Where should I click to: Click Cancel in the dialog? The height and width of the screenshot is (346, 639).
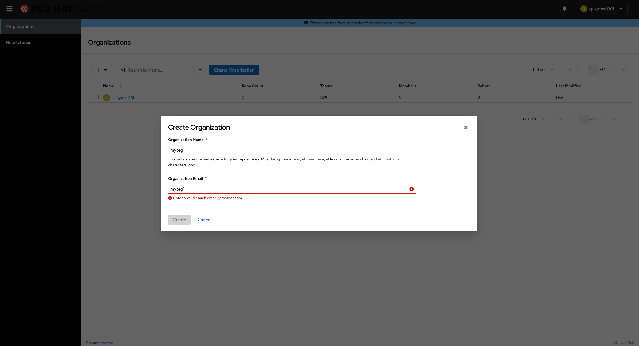click(x=204, y=220)
